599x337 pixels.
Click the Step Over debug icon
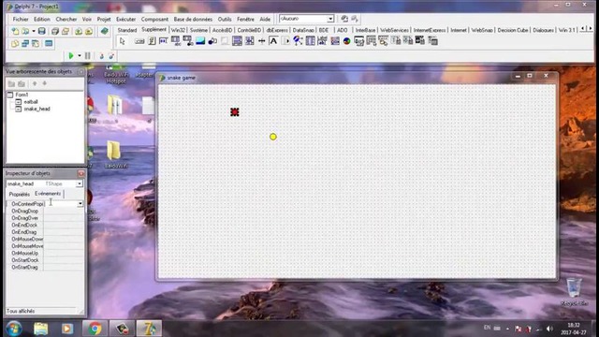(x=111, y=56)
